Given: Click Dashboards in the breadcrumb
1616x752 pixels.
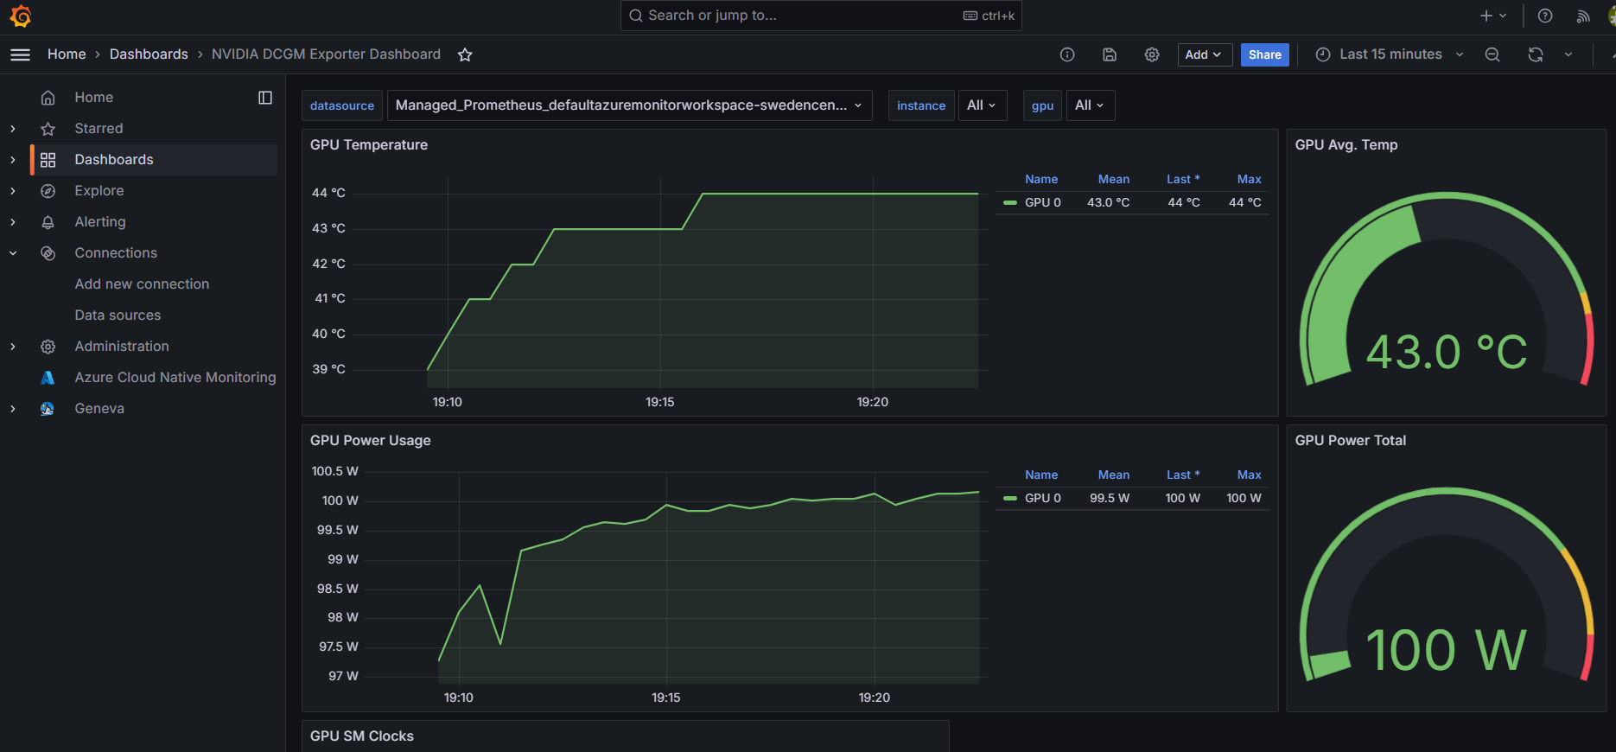Looking at the screenshot, I should click(149, 54).
